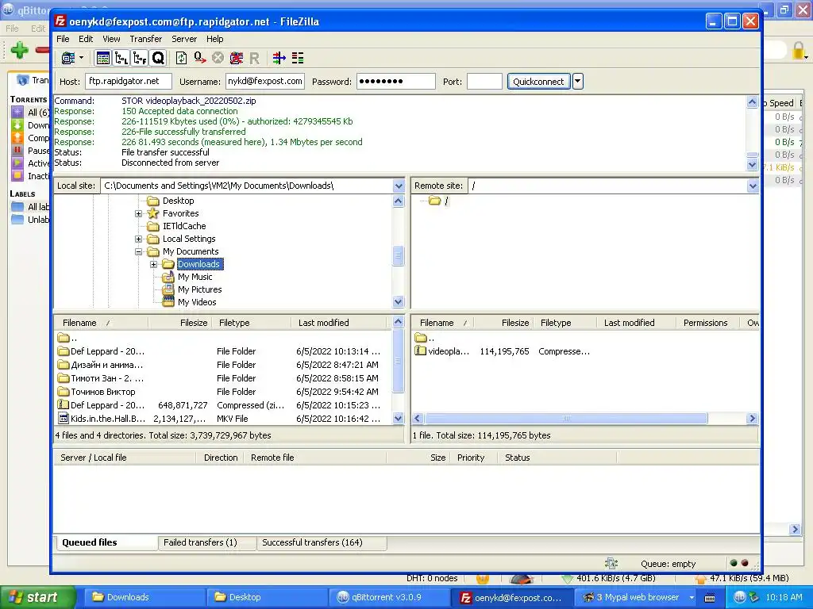
Task: Select the Desktop folder in local tree
Action: point(178,201)
